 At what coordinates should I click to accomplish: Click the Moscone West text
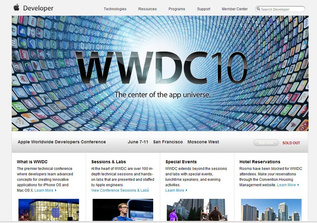click(203, 142)
